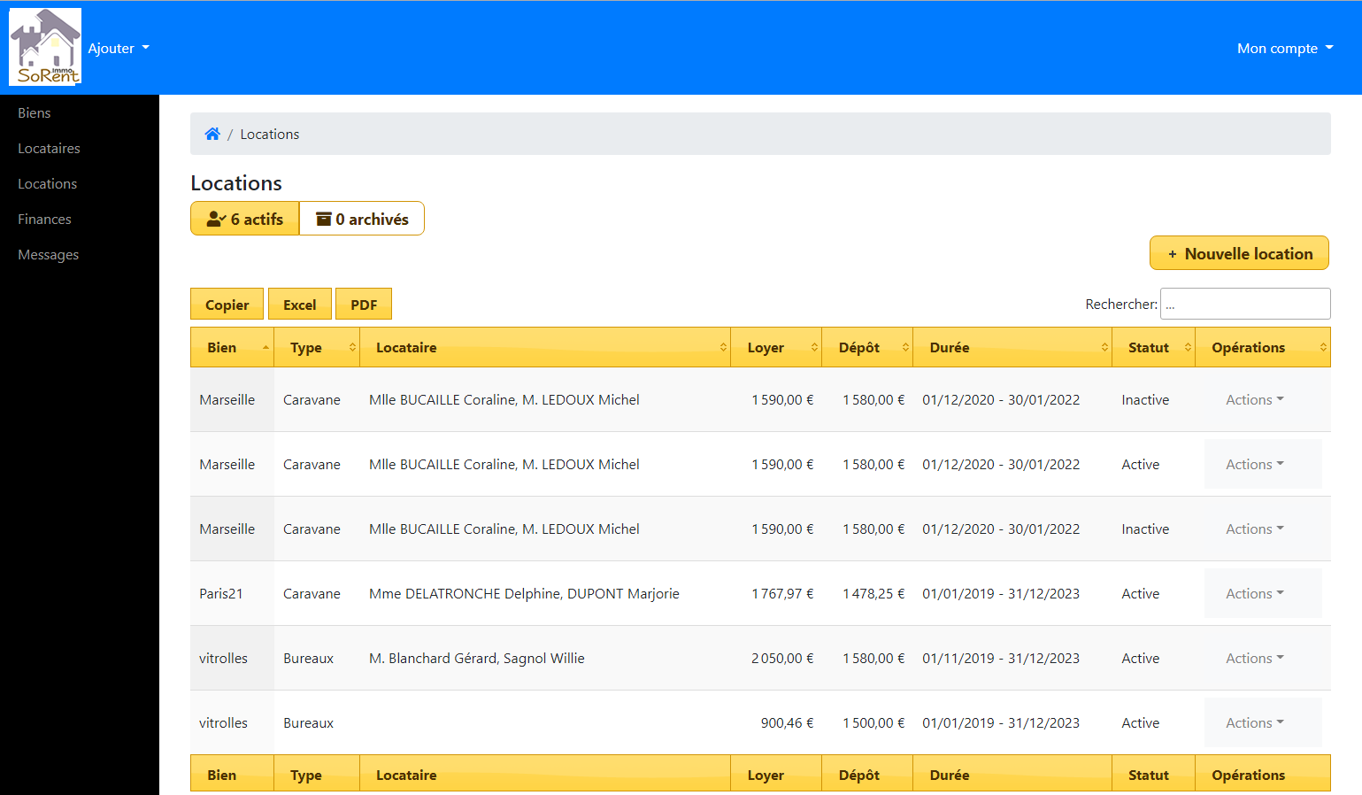Open Actions for vitrolles 900,46 € row
1362x795 pixels.
(1254, 722)
